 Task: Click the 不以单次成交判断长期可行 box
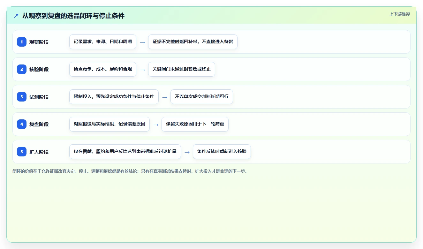tap(202, 97)
